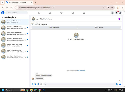Click the Mark as pending button
The height and width of the screenshot is (92, 125).
click(x=54, y=27)
